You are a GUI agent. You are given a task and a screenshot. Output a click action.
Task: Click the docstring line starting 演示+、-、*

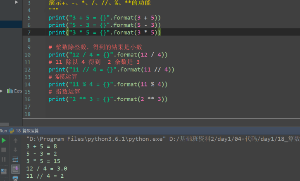(100, 2)
